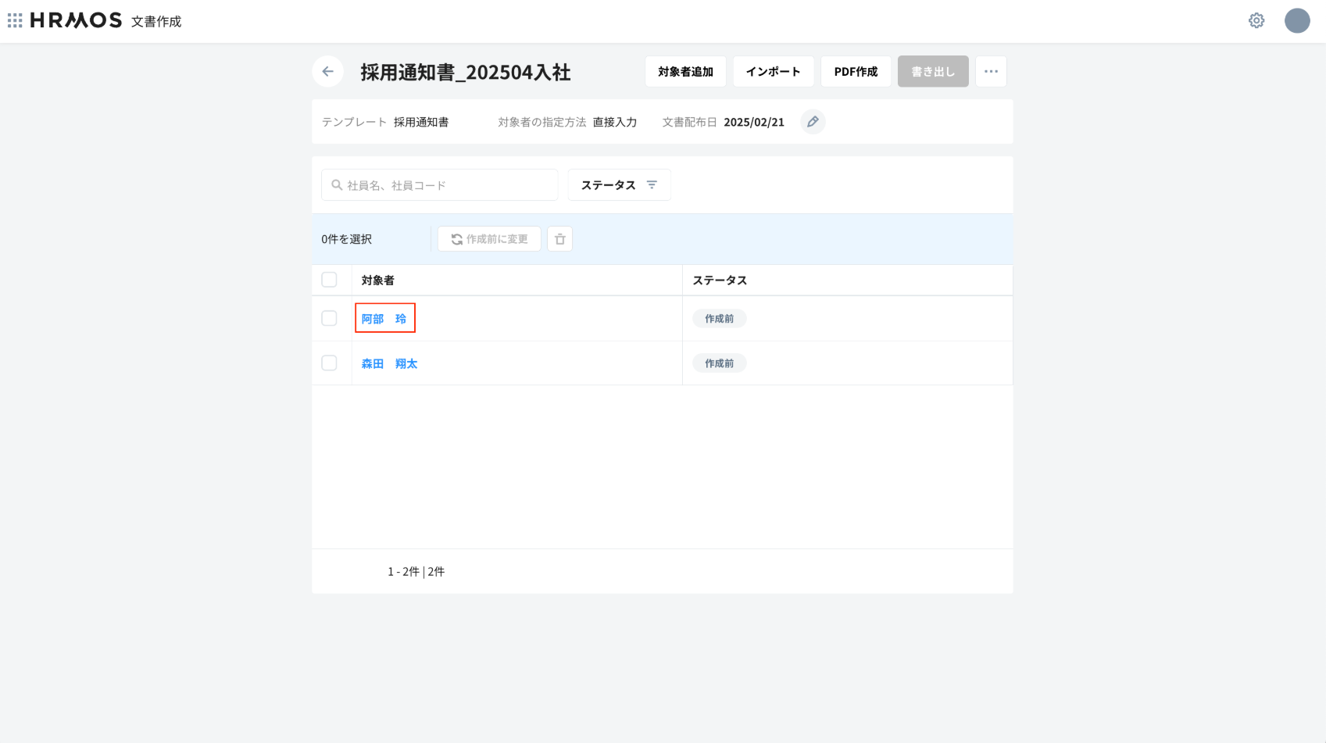
Task: Open the user avatar menu
Action: point(1297,20)
